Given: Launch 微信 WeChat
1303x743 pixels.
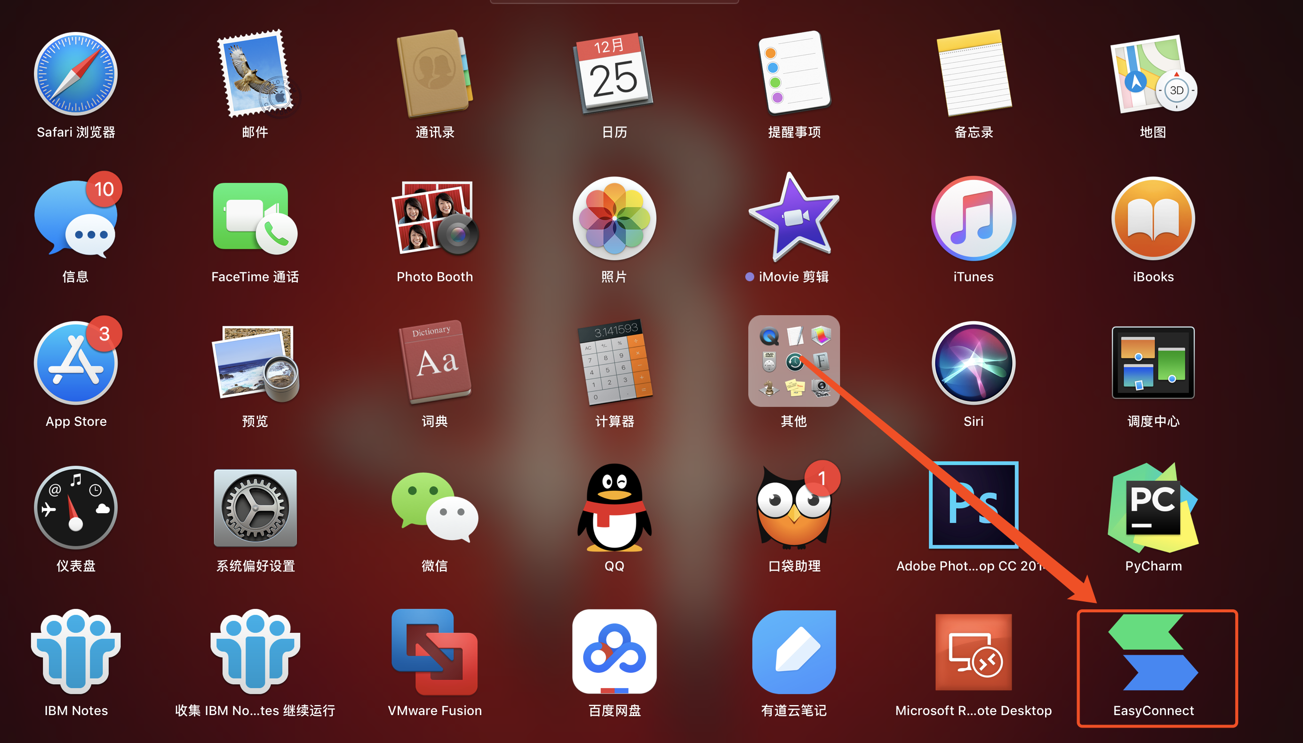Looking at the screenshot, I should (x=435, y=507).
